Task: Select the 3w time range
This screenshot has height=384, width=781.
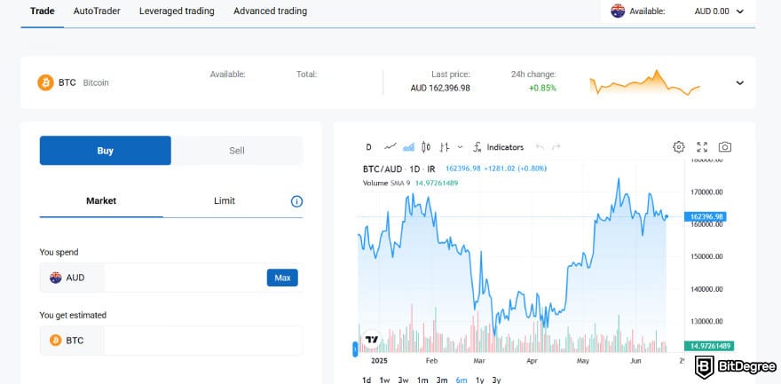Action: (404, 380)
